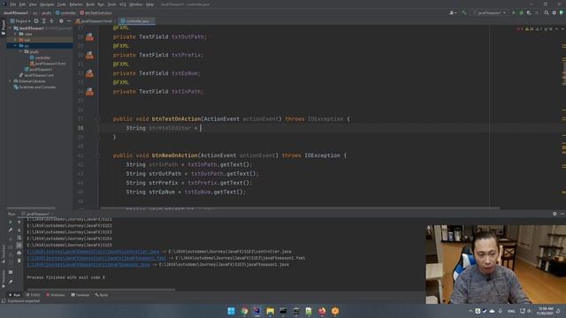This screenshot has width=566, height=318.
Task: Click the add user Code With Me icon
Action: pos(453,12)
